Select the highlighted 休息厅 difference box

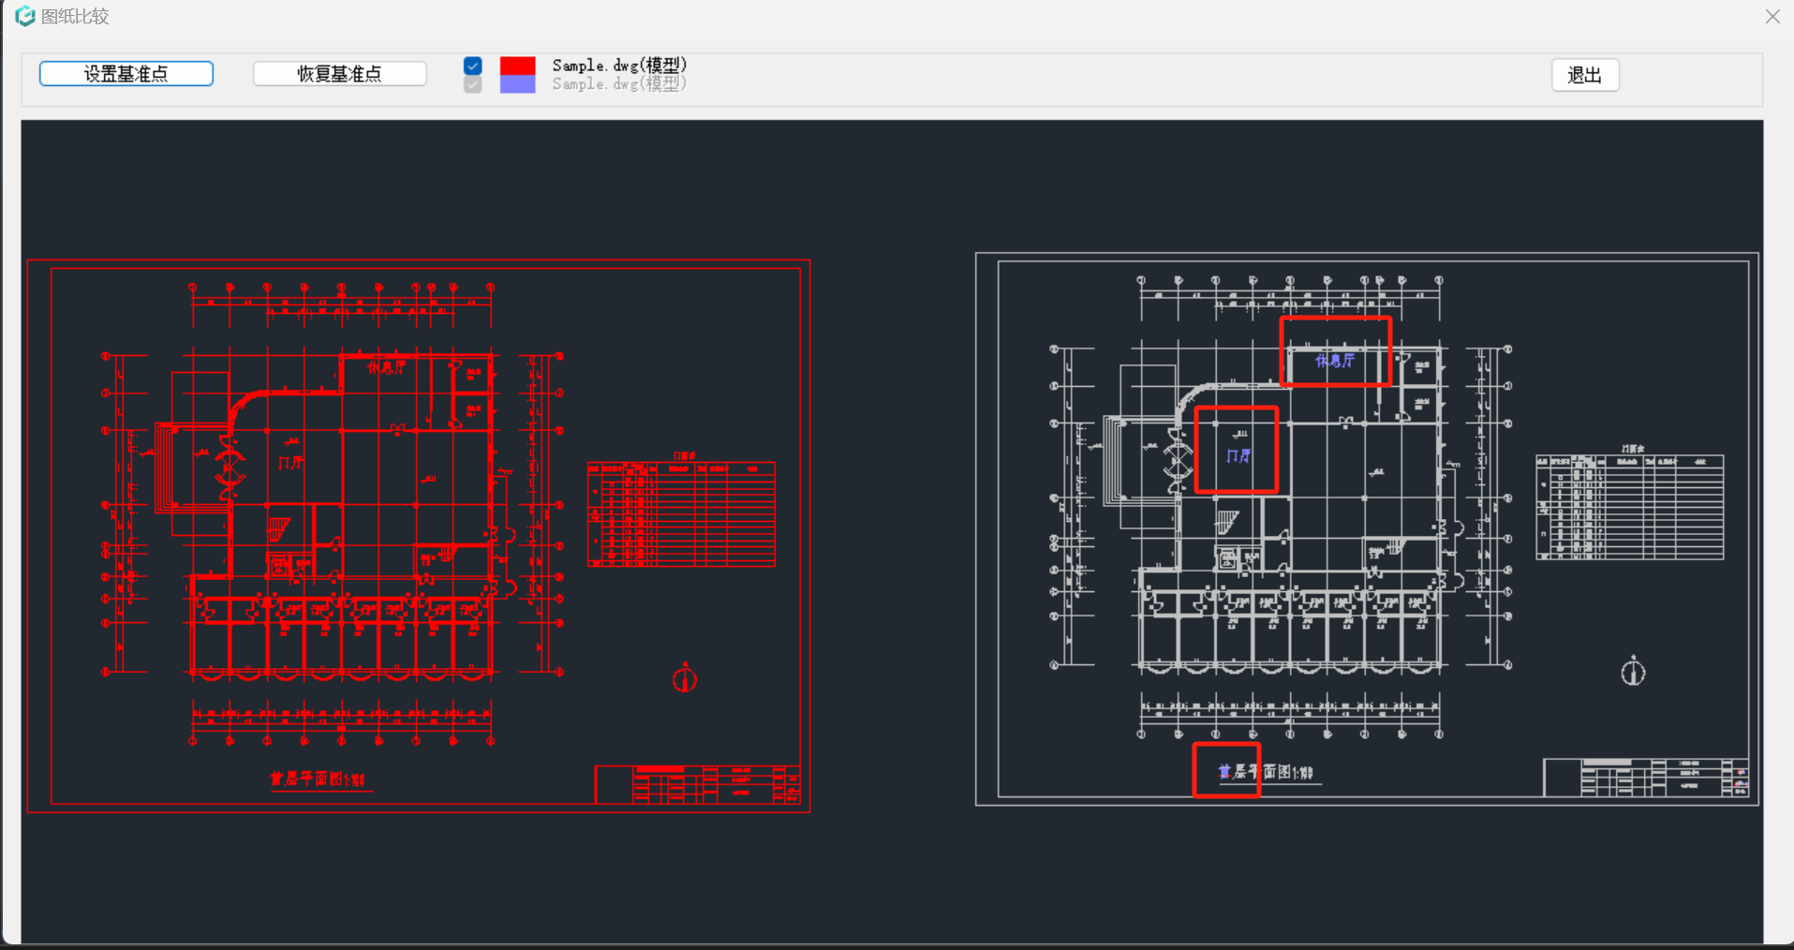(x=1335, y=351)
